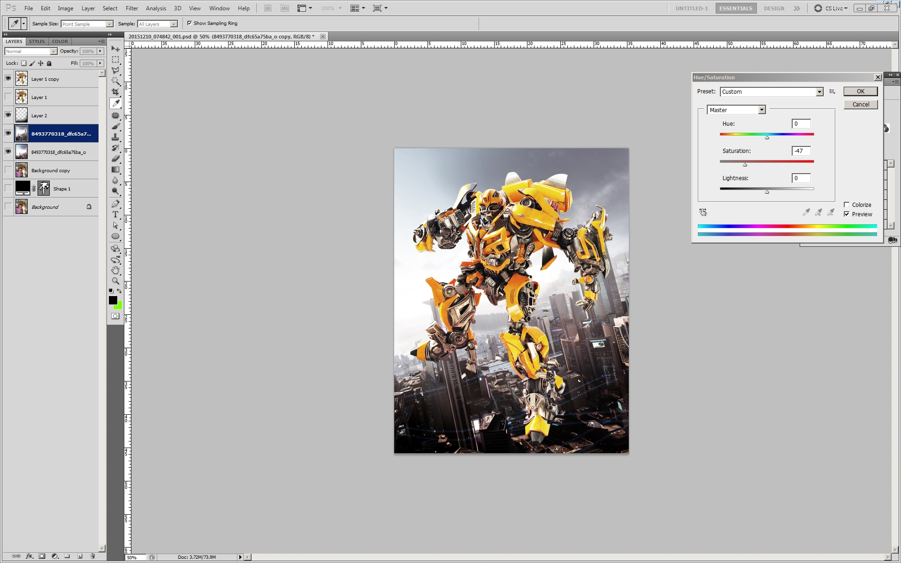Click the Quick Mask mode icon
Screen dimensions: 901x563
pos(115,316)
